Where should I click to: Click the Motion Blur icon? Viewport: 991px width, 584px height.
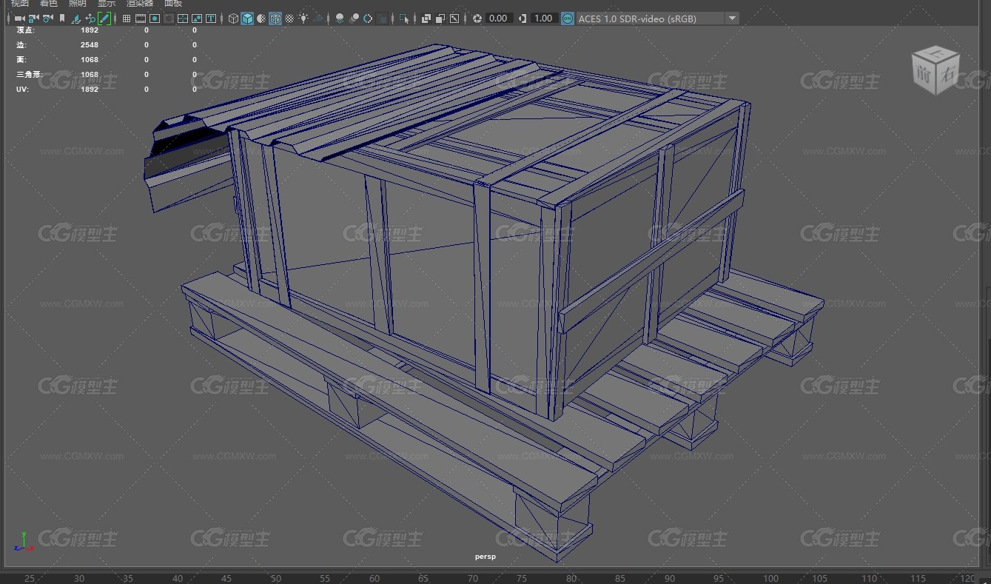[x=354, y=19]
